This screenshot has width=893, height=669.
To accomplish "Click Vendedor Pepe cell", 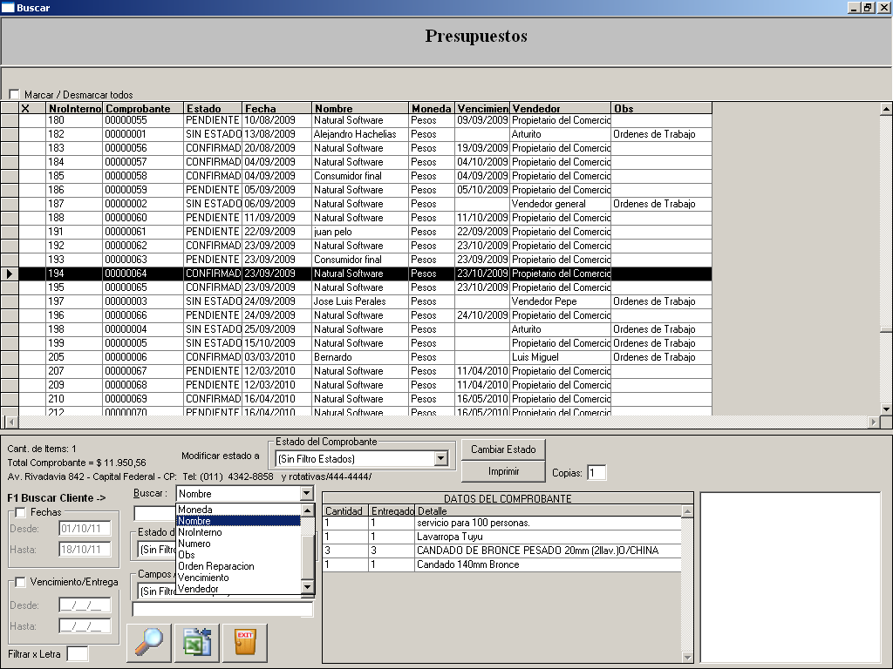I will coord(561,301).
